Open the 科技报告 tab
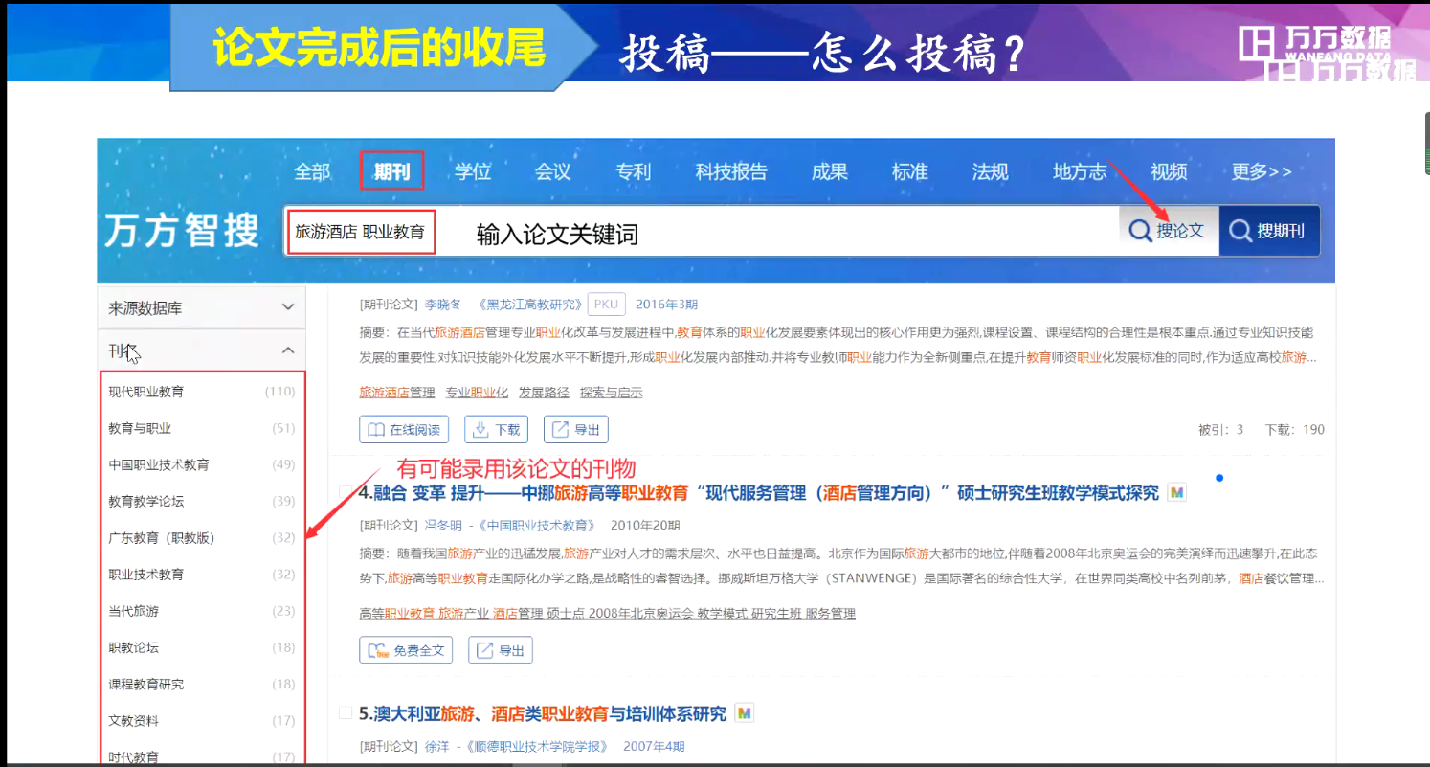 point(731,171)
